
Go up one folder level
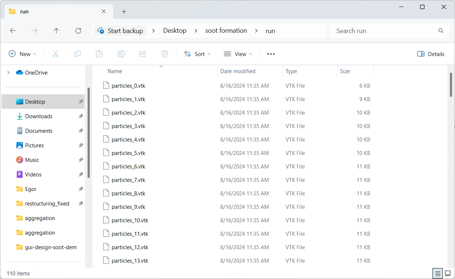(56, 31)
